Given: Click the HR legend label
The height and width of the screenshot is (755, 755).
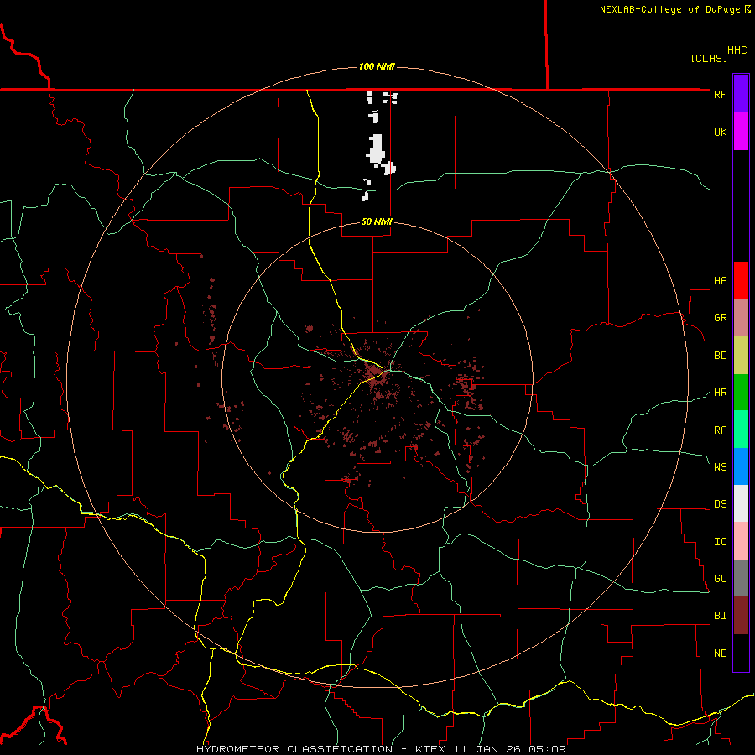Looking at the screenshot, I should pyautogui.click(x=720, y=393).
